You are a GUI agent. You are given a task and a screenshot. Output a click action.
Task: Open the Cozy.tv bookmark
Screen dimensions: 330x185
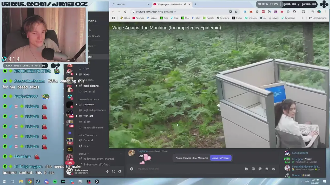(x=152, y=18)
